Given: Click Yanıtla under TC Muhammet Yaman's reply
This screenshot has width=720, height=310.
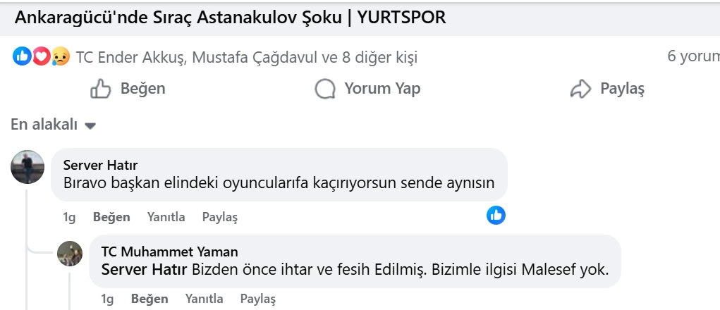Looking at the screenshot, I should pos(205,299).
